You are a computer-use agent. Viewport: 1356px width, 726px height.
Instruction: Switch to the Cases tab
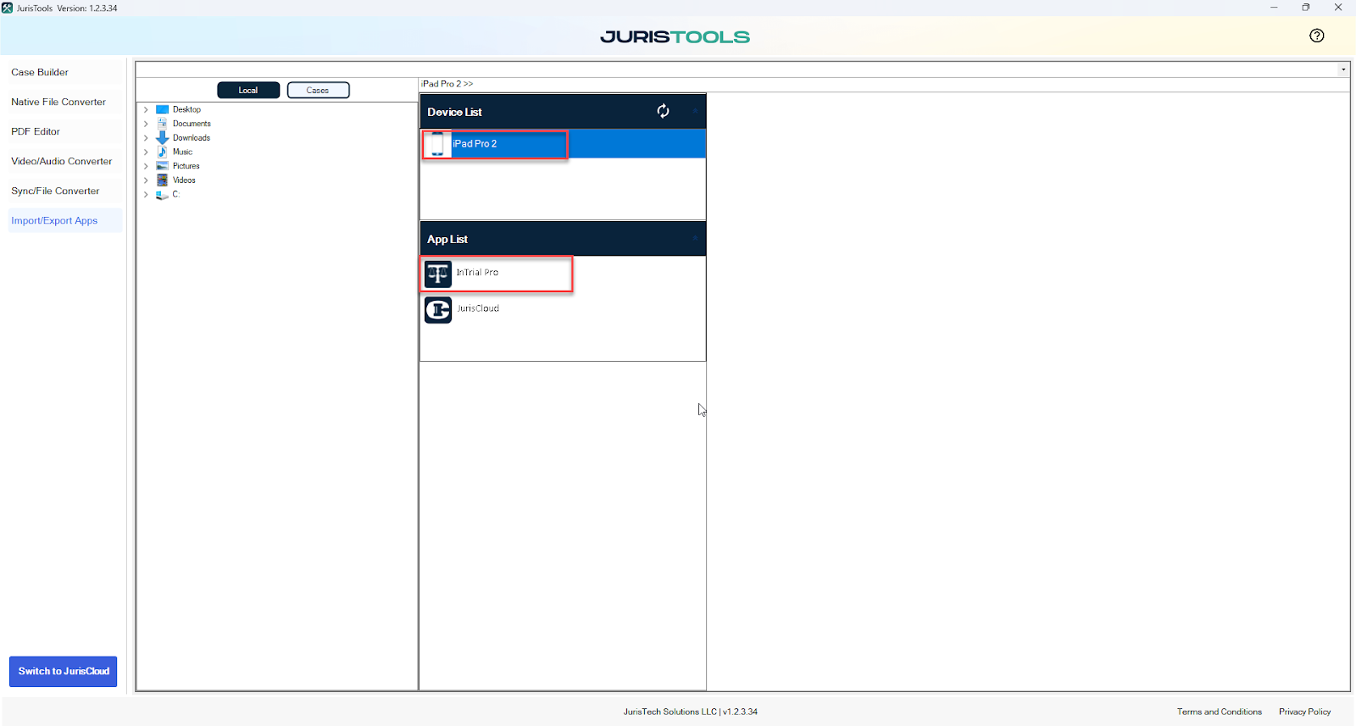click(x=318, y=90)
